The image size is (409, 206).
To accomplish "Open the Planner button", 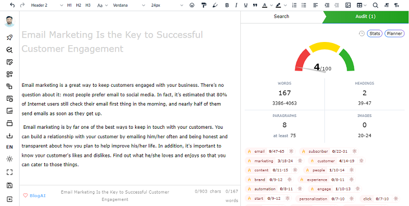I will pyautogui.click(x=394, y=34).
